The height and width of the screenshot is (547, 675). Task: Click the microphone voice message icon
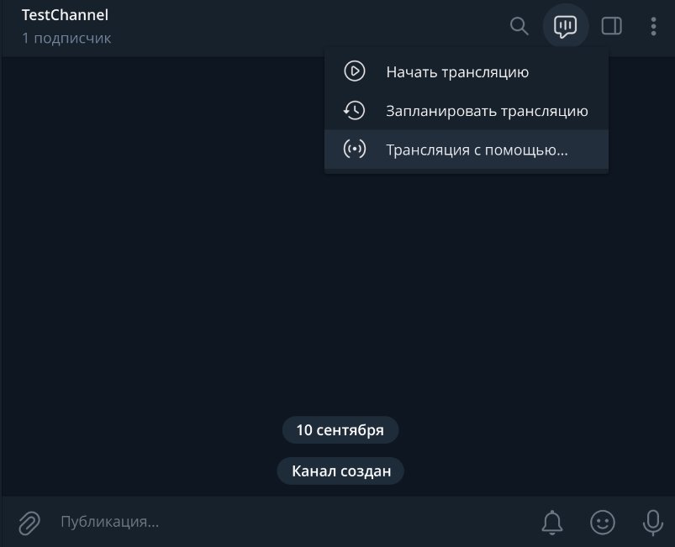(652, 522)
